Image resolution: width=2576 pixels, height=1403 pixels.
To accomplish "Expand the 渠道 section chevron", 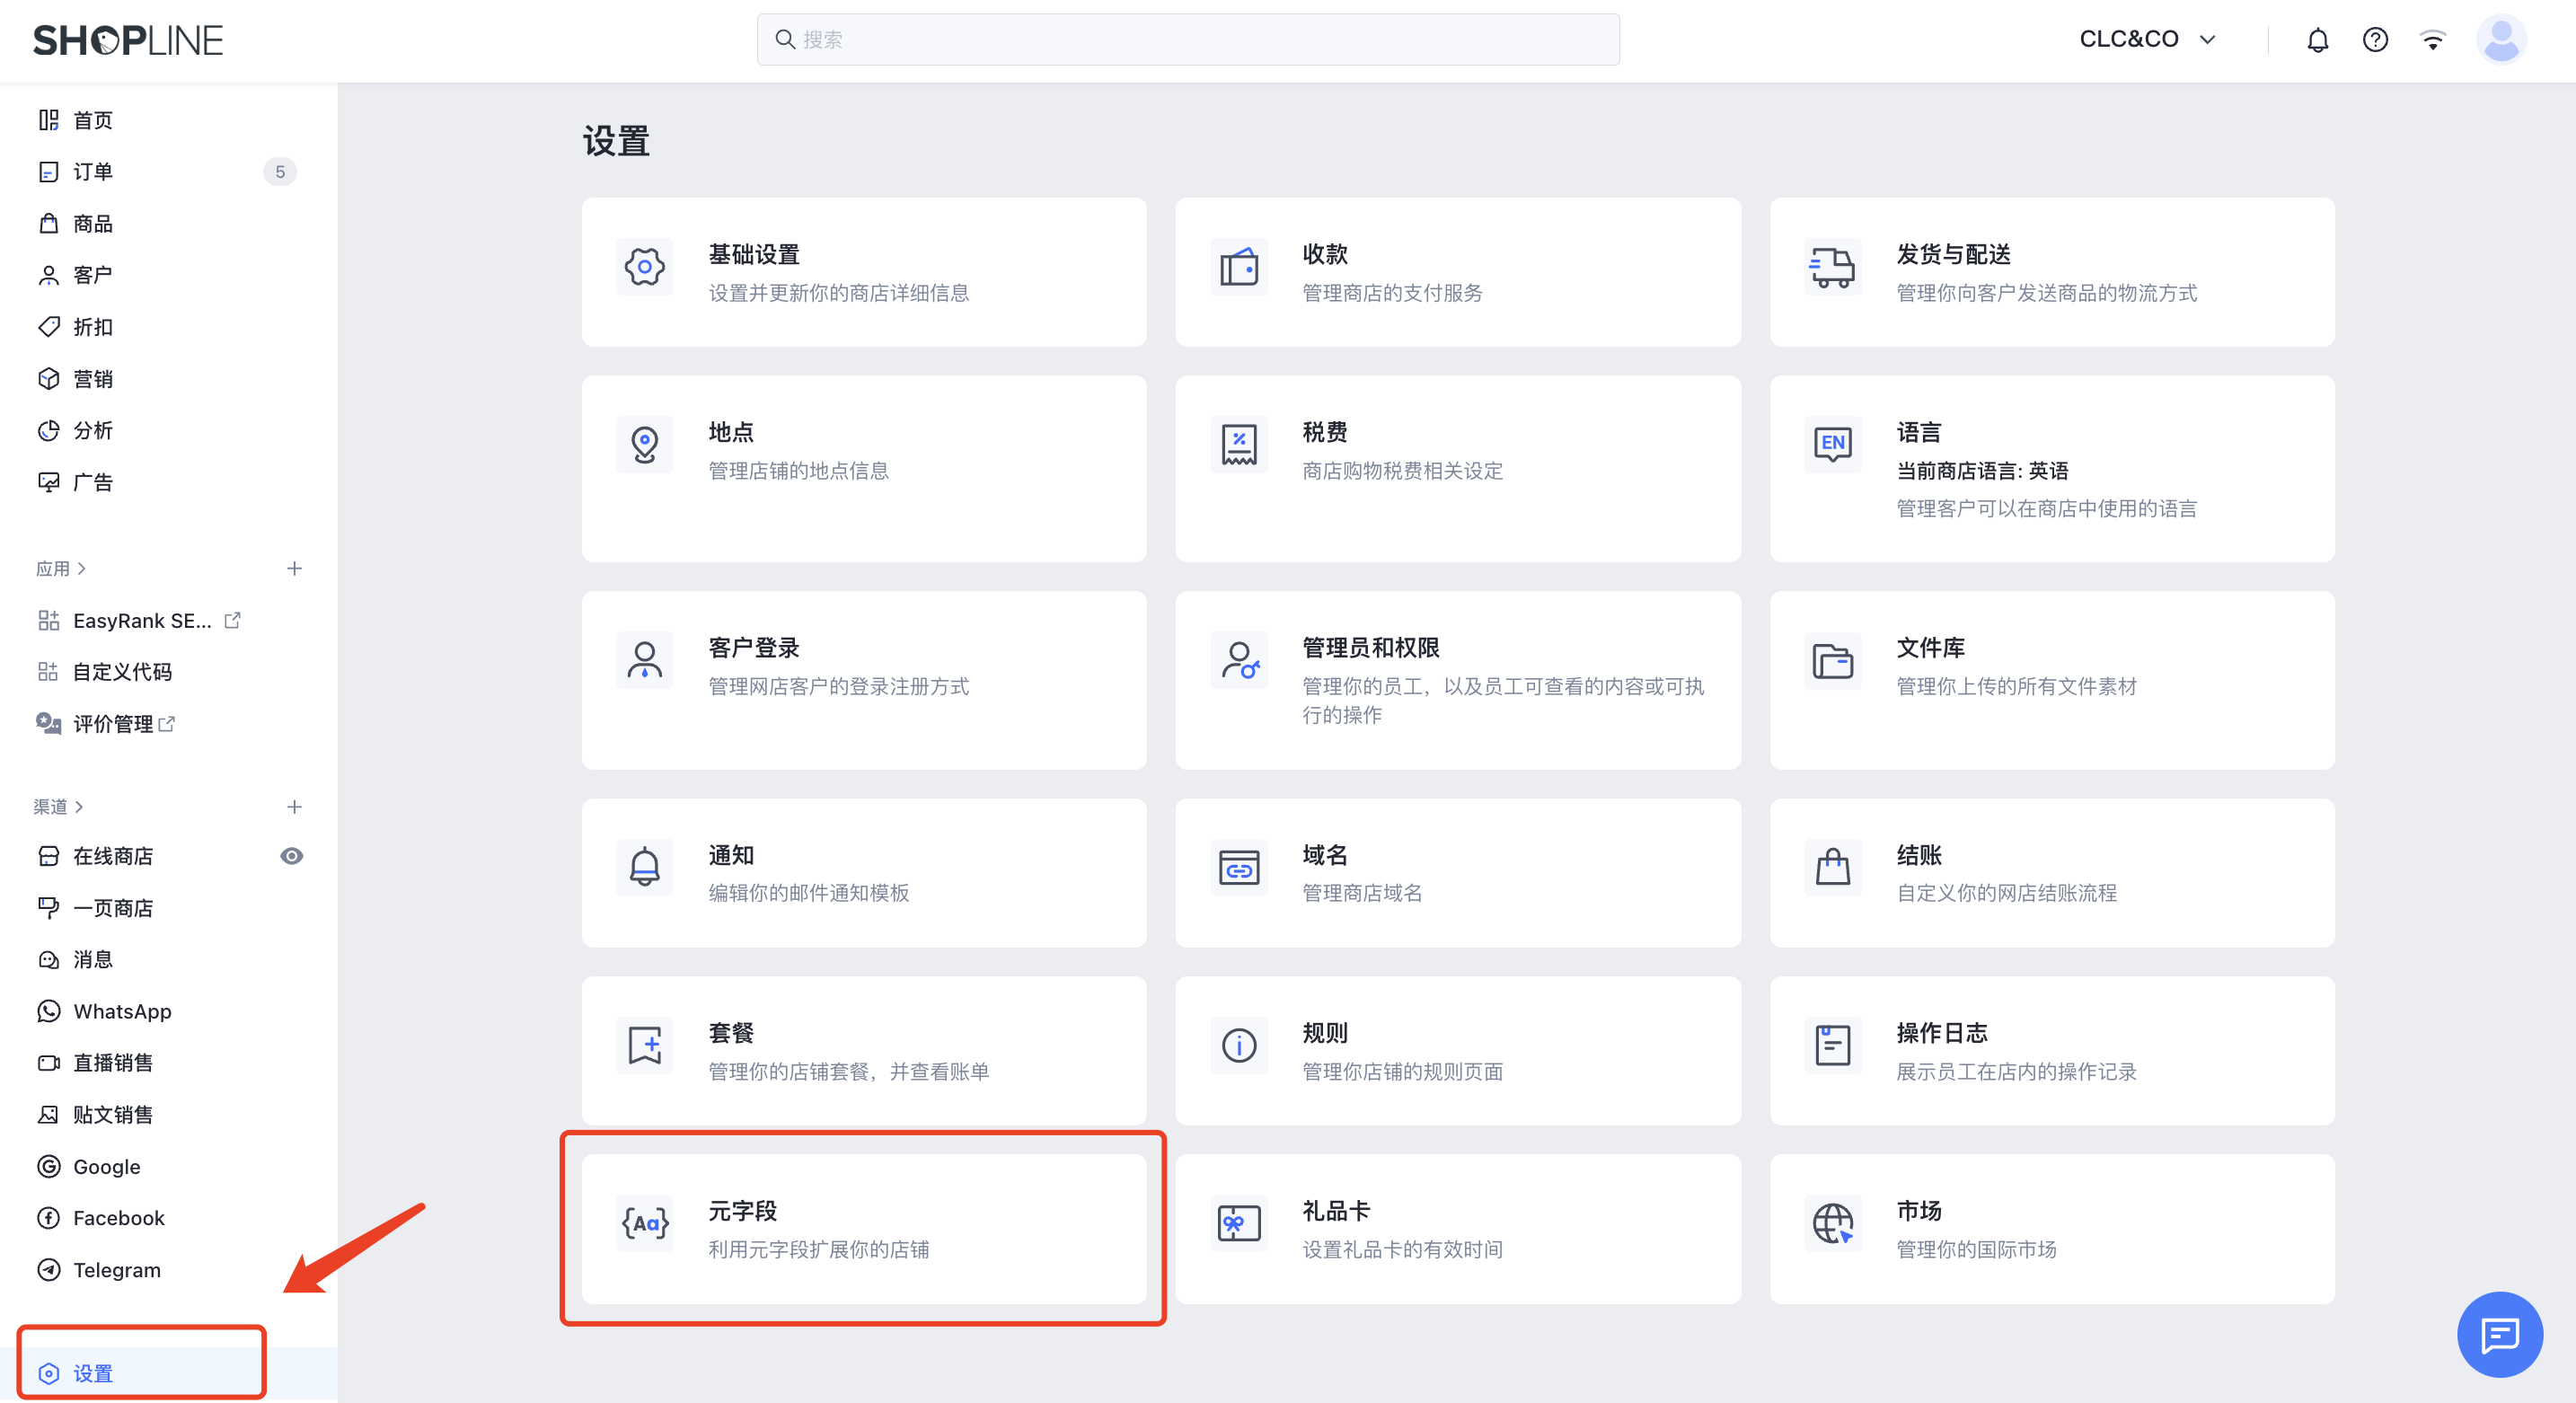I will pyautogui.click(x=79, y=807).
